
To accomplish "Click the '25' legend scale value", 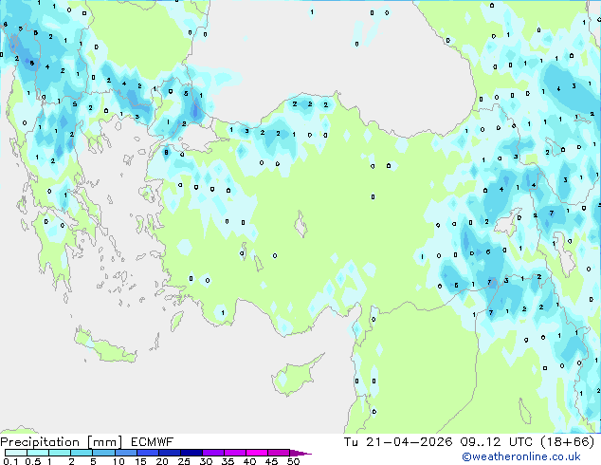I will [184, 461].
